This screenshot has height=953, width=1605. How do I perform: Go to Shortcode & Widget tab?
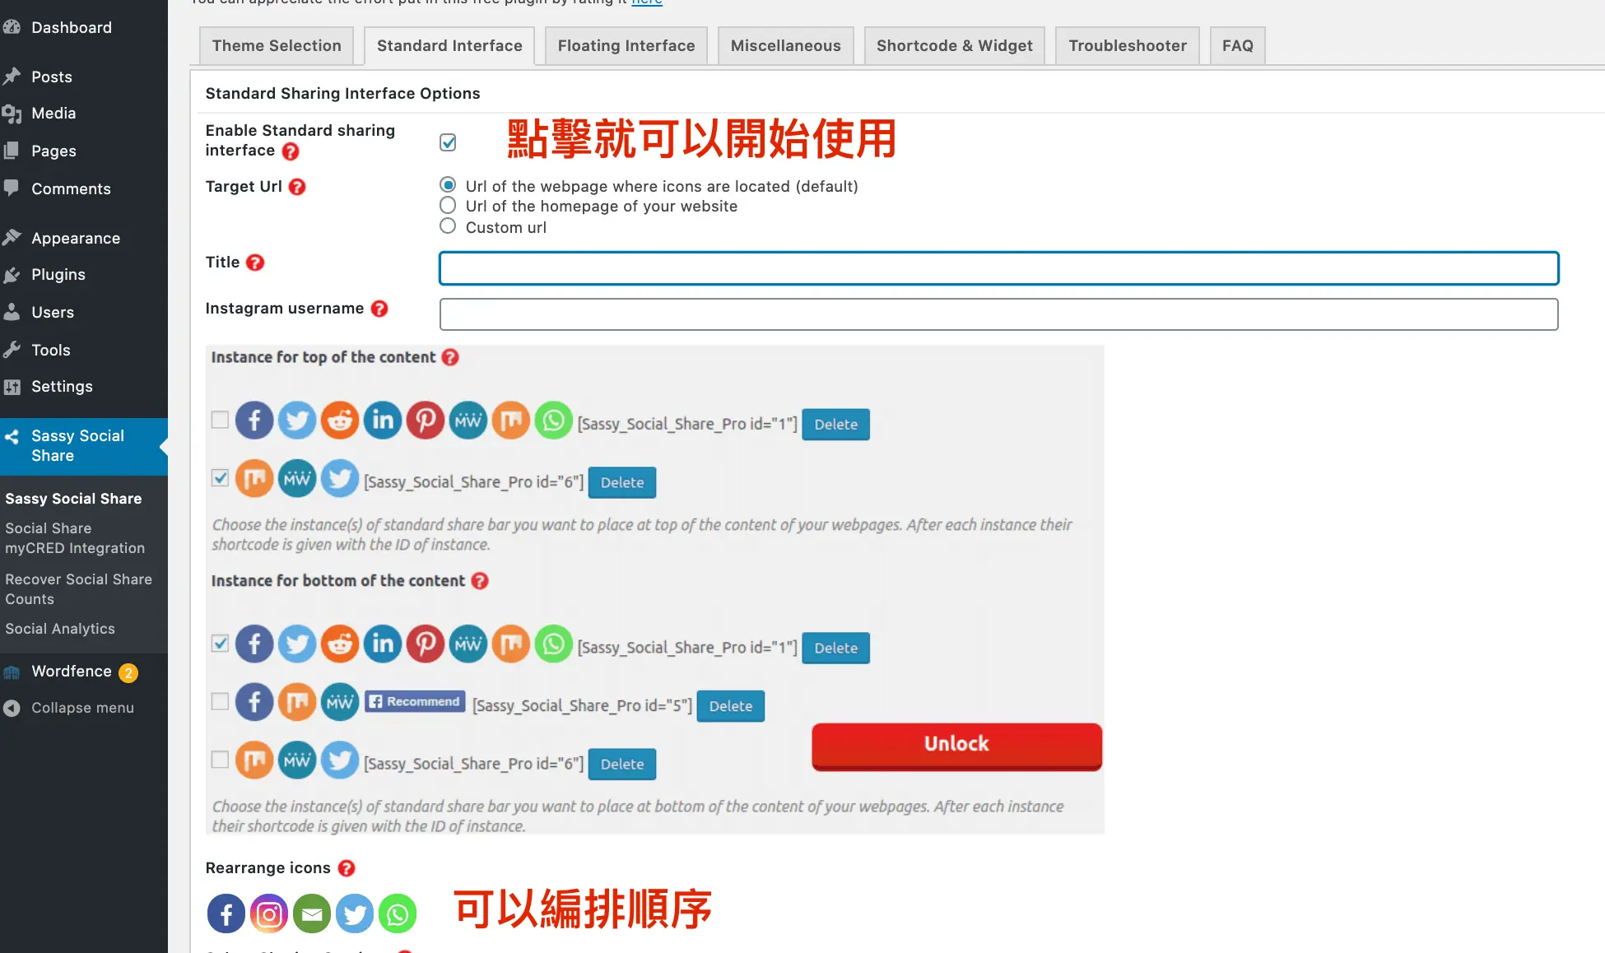(x=955, y=46)
